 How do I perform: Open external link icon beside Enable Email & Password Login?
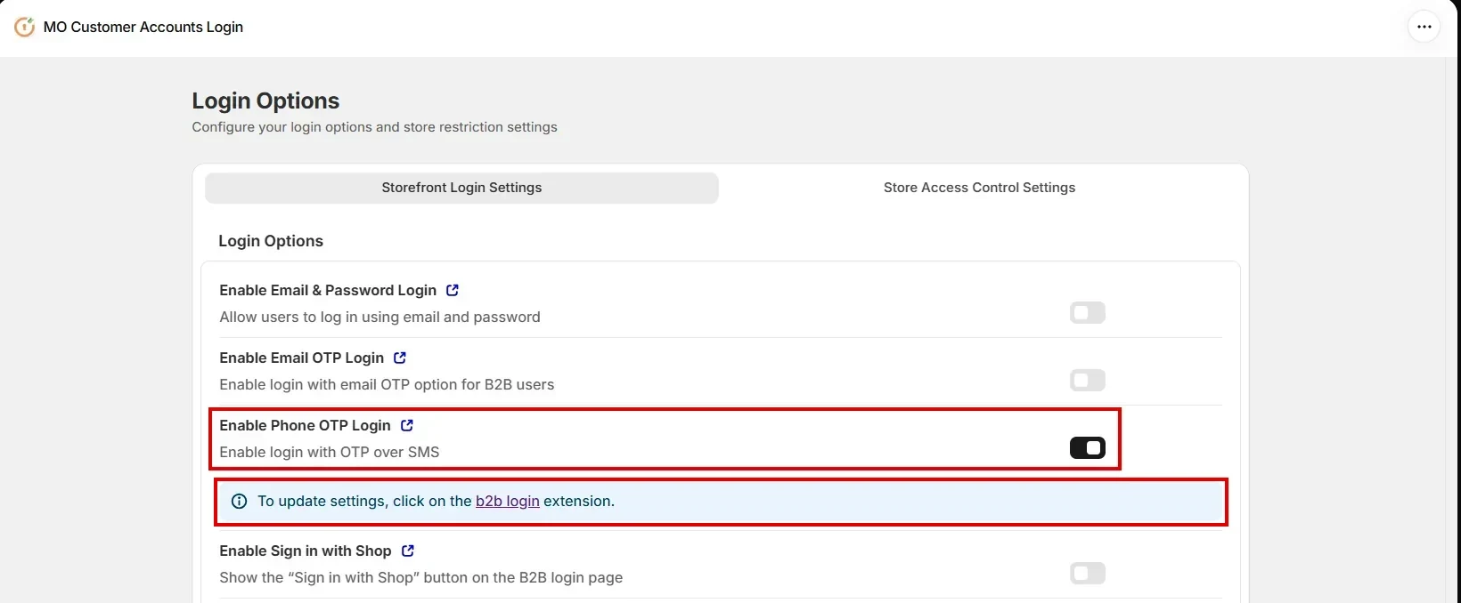(453, 290)
